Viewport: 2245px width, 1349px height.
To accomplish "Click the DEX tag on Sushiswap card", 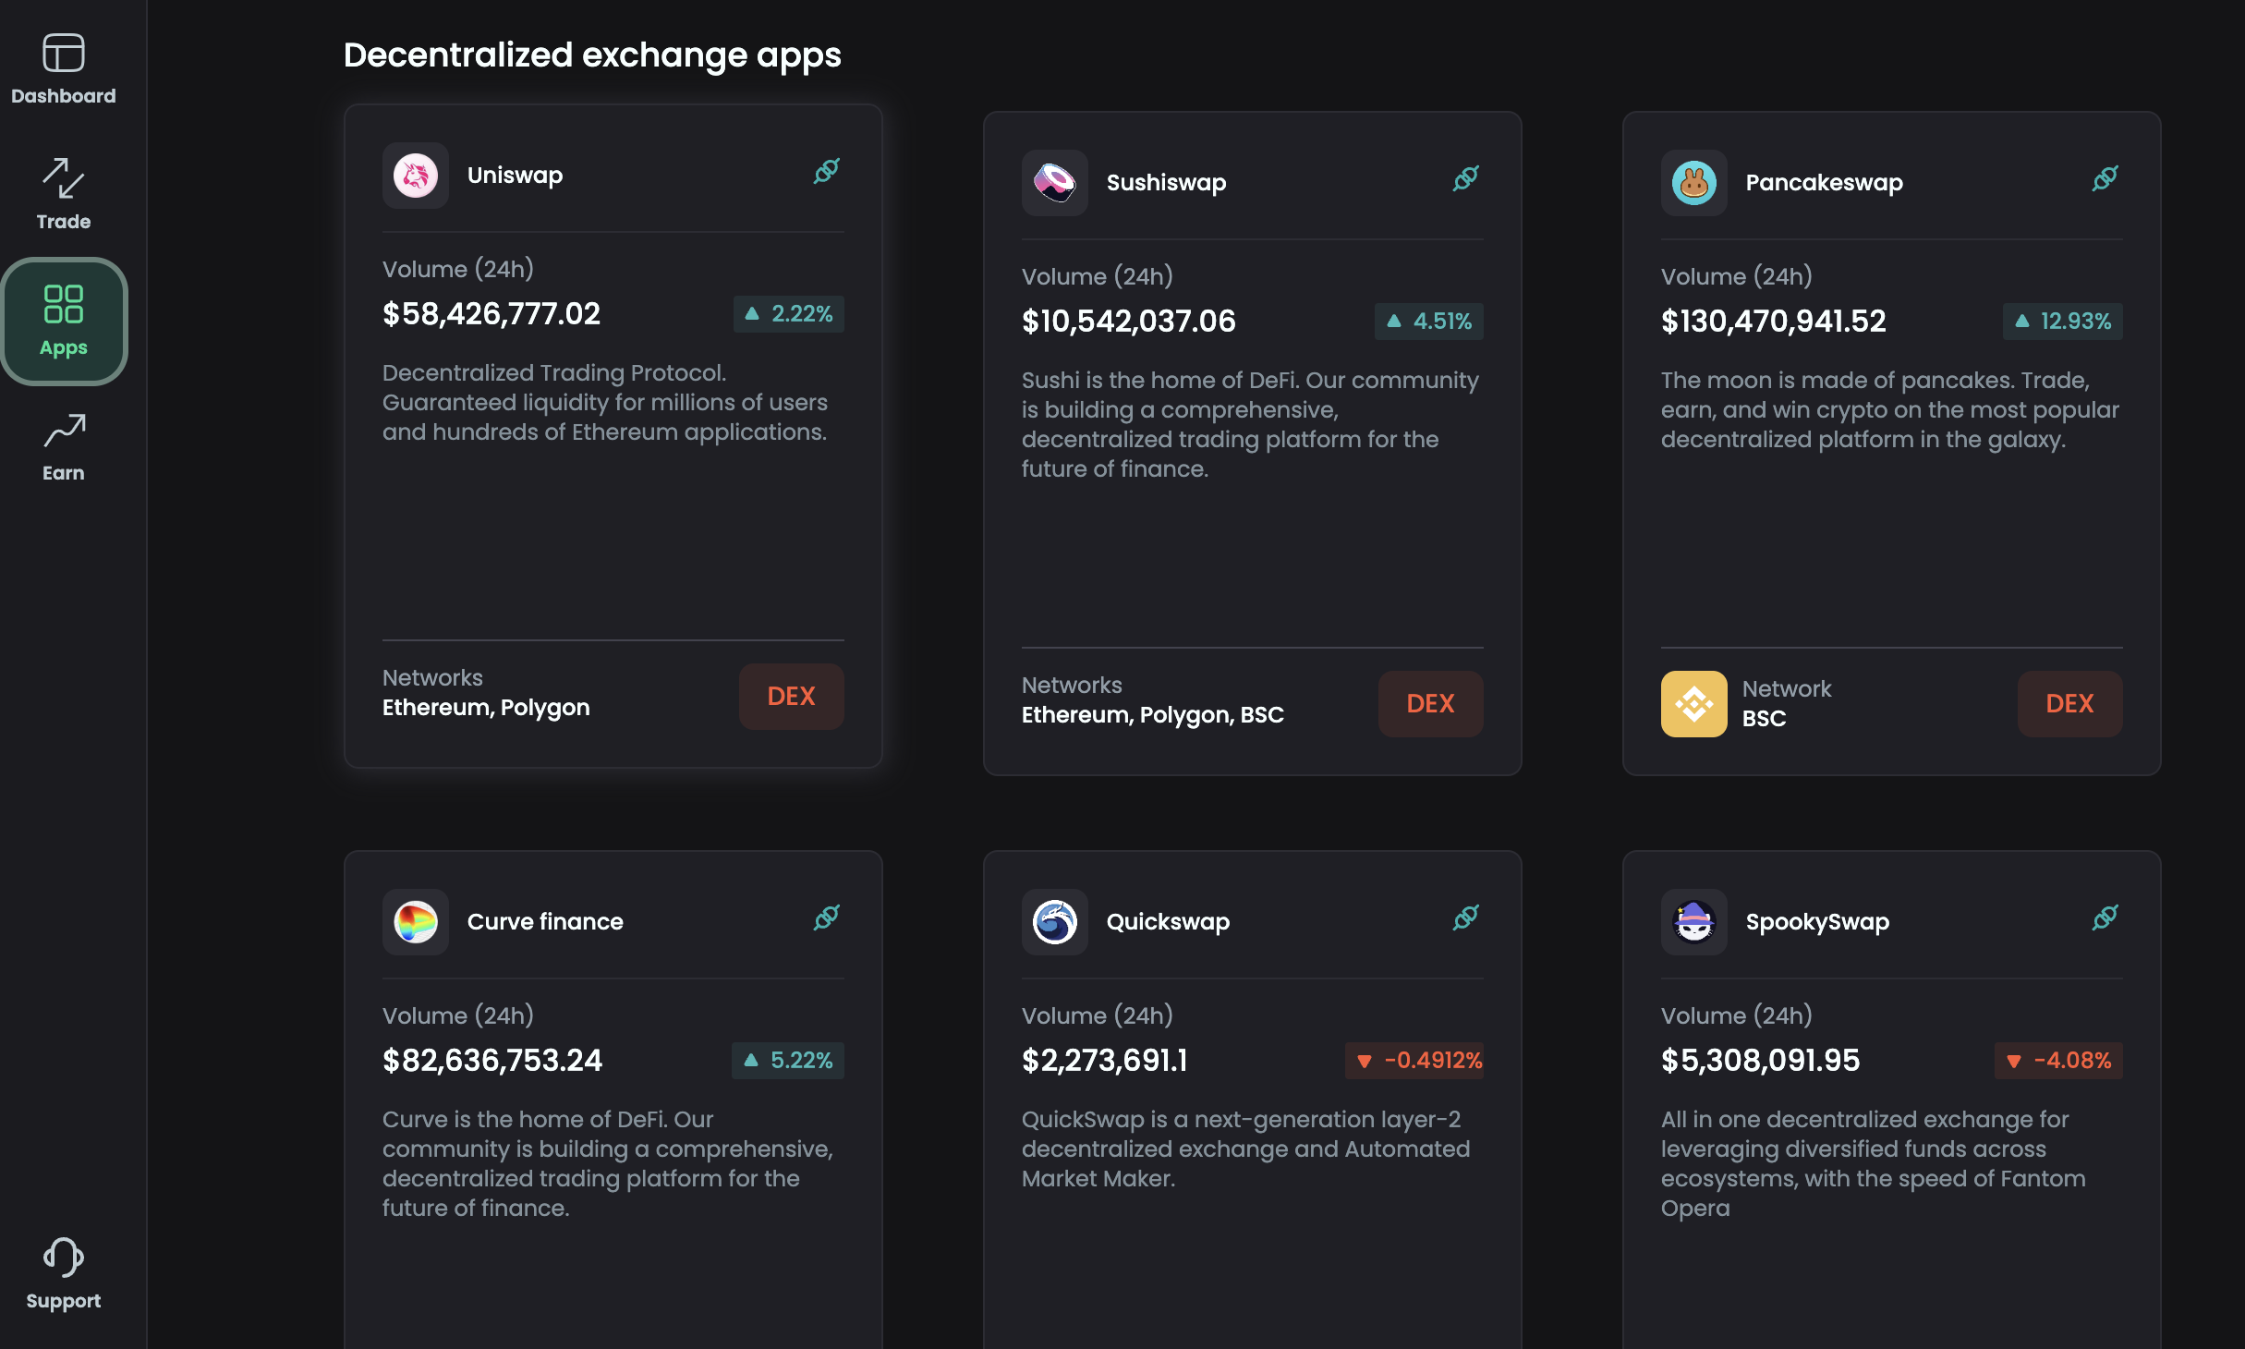I will click(1431, 703).
